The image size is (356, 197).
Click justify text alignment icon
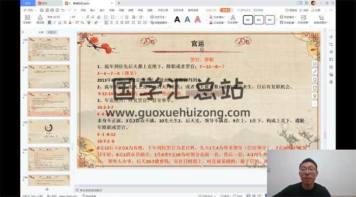tap(122, 22)
